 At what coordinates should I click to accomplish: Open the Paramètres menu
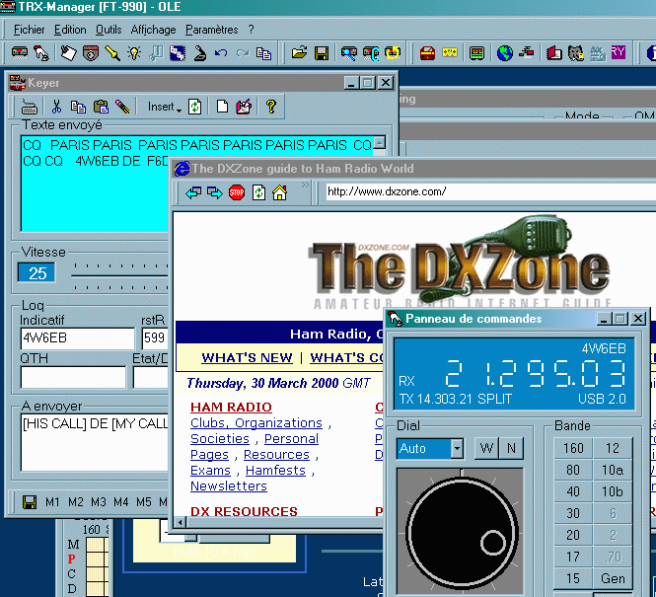tap(212, 30)
